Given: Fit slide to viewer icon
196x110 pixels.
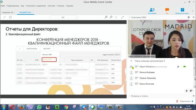Looking at the screenshot, I should [116, 17].
